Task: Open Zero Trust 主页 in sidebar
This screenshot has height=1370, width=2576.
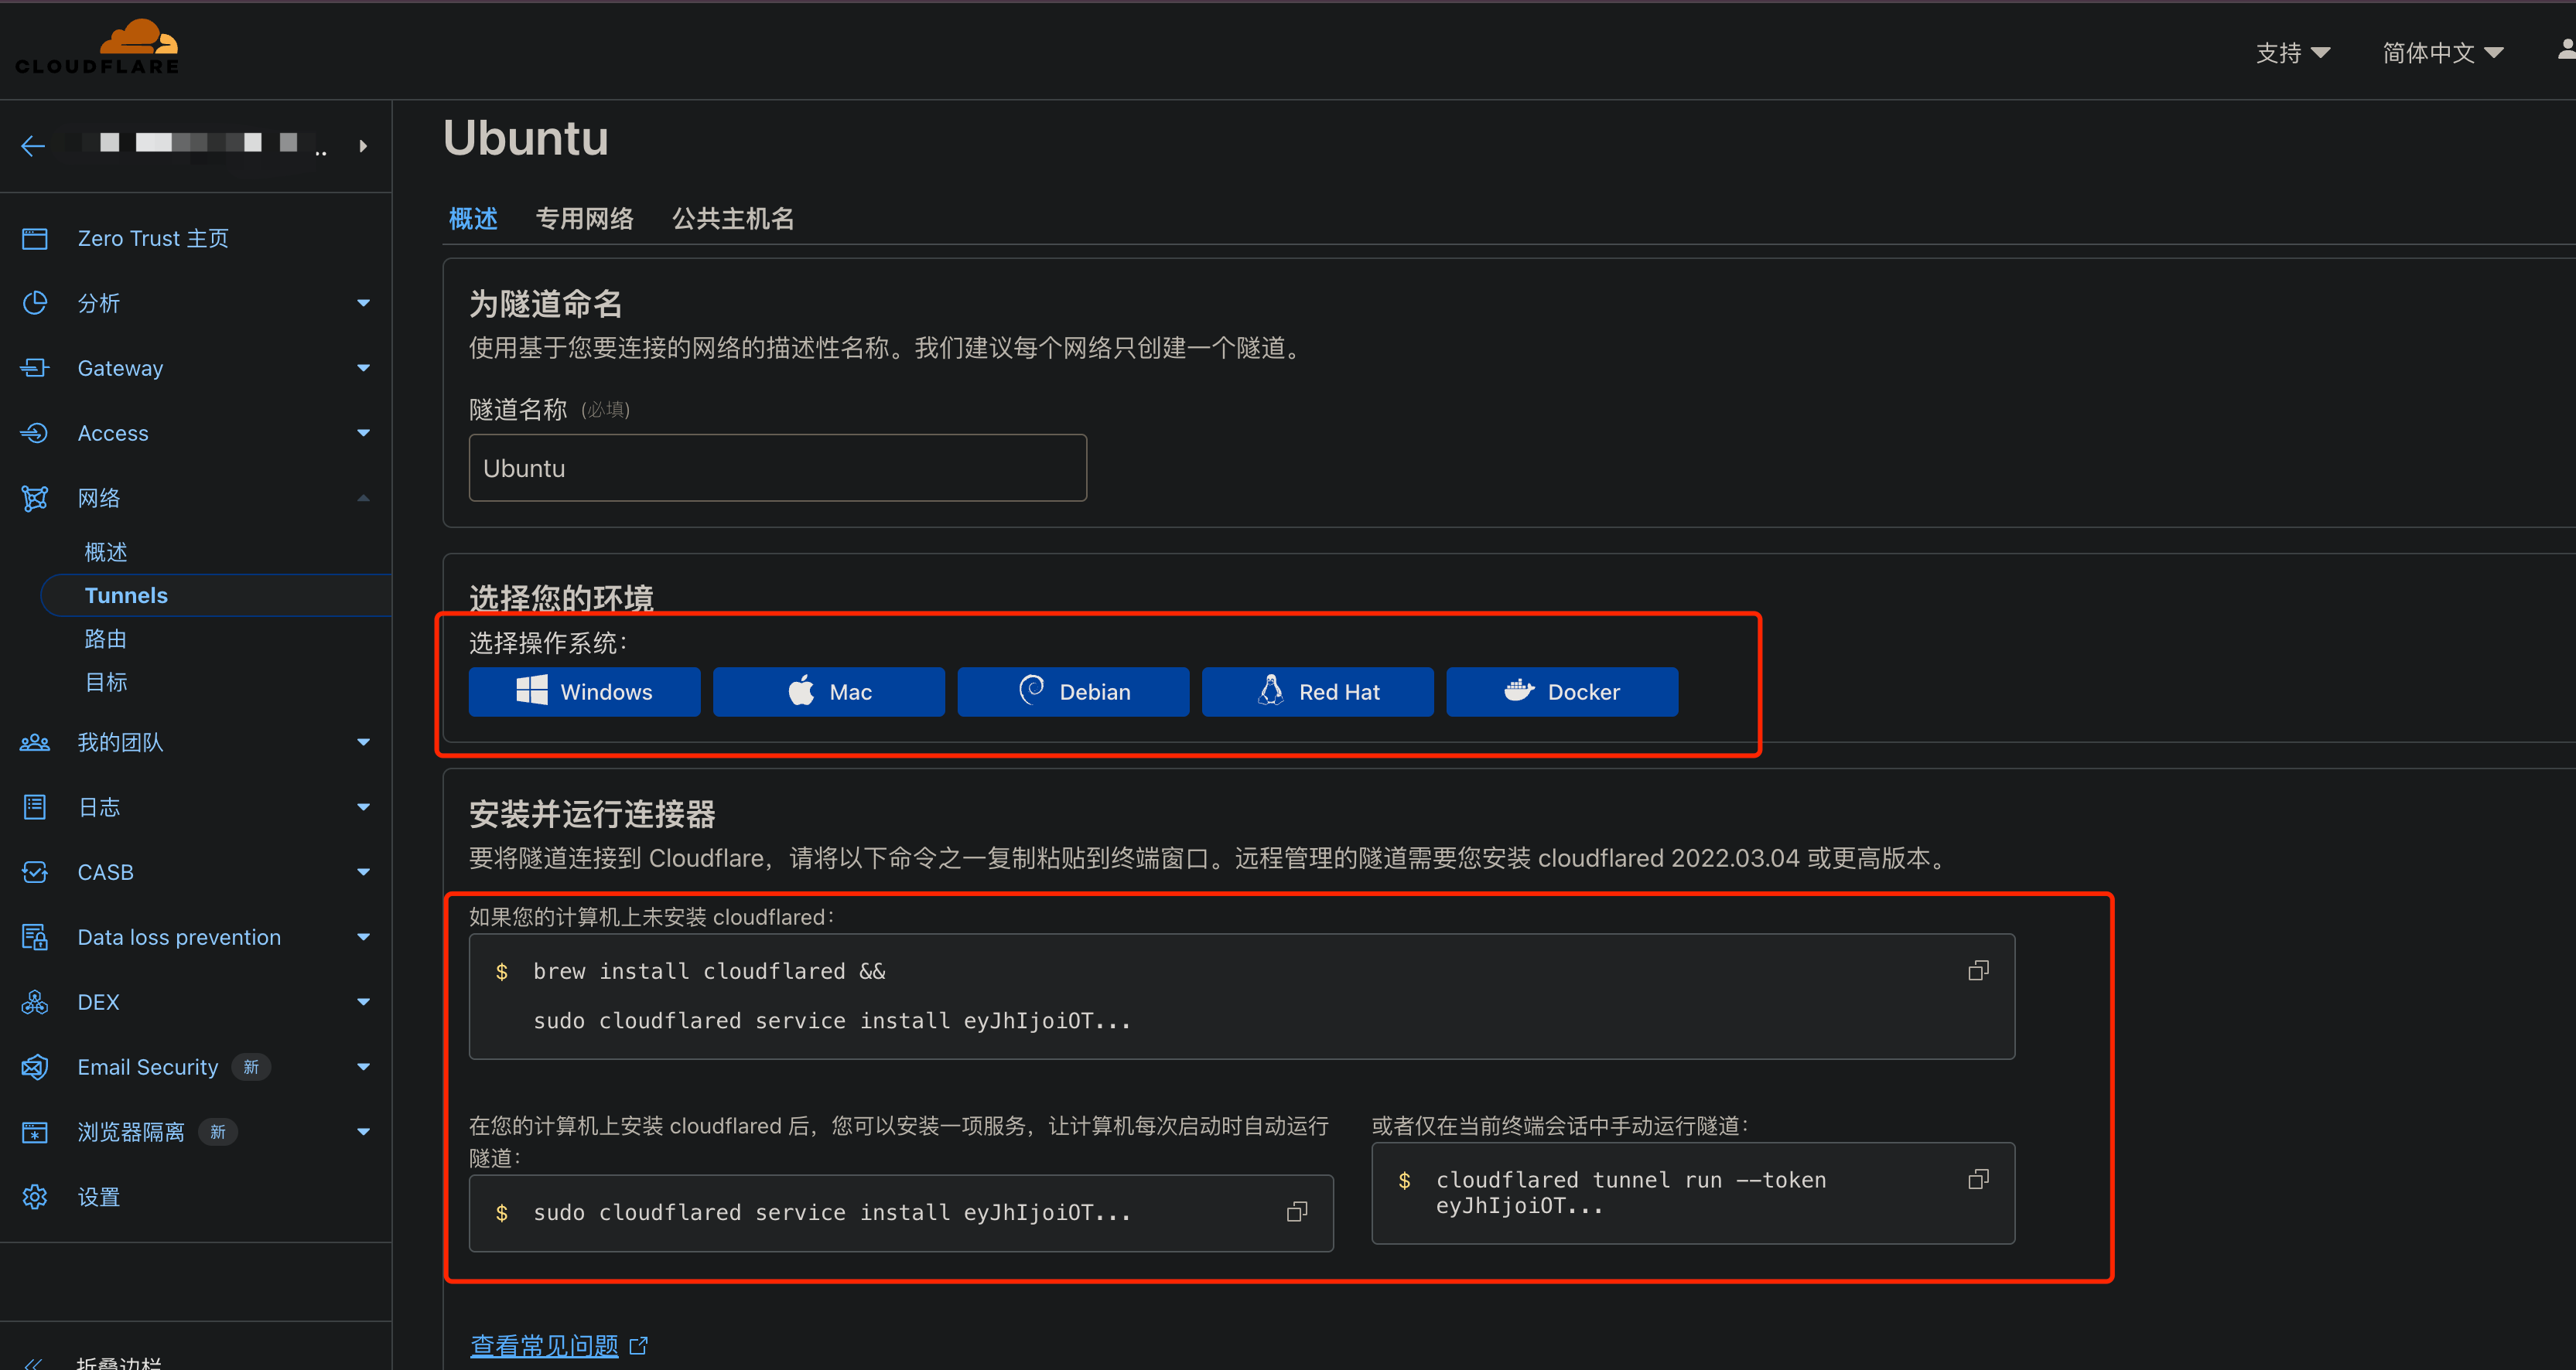Action: [153, 238]
